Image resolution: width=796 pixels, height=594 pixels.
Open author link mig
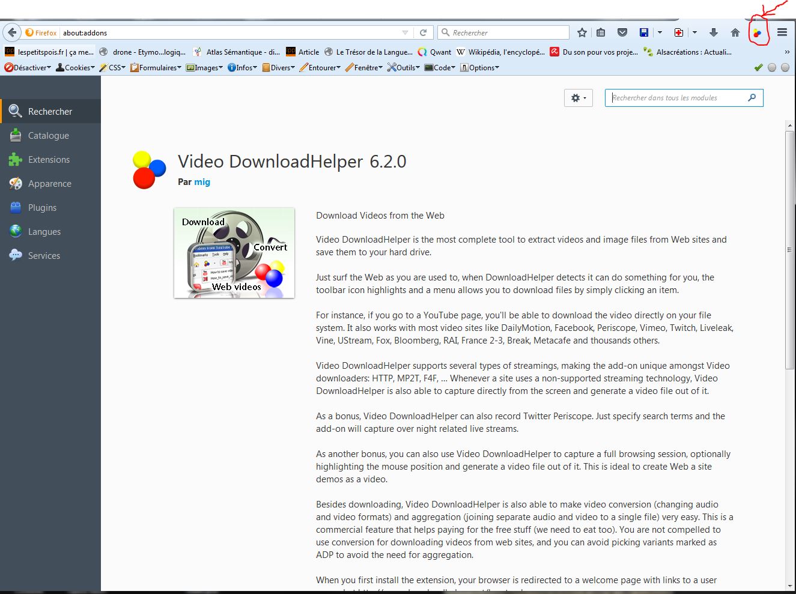[202, 182]
